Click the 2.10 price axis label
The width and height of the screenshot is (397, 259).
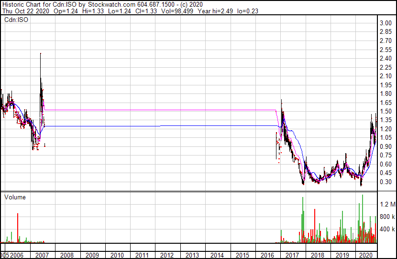point(386,76)
